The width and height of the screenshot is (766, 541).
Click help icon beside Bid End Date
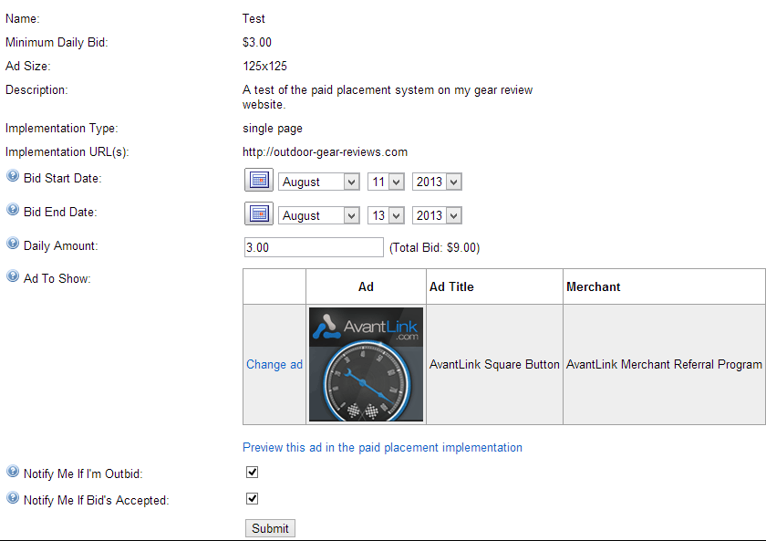click(13, 210)
